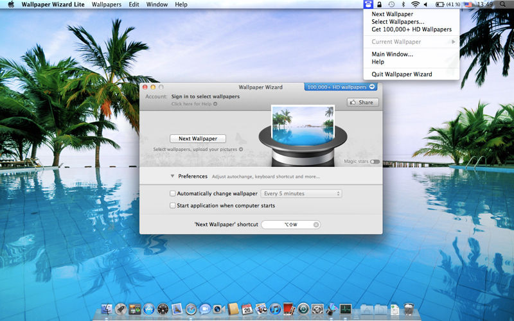The width and height of the screenshot is (514, 321).
Task: Open Mission Control in the Dock
Action: pos(135,309)
